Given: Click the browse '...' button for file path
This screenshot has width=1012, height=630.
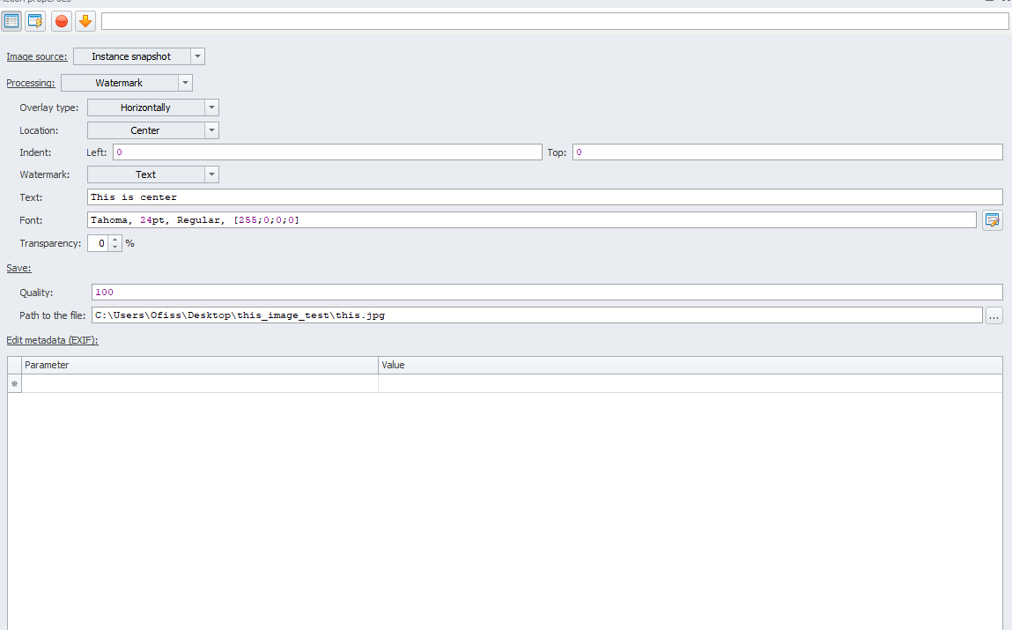Looking at the screenshot, I should point(994,315).
